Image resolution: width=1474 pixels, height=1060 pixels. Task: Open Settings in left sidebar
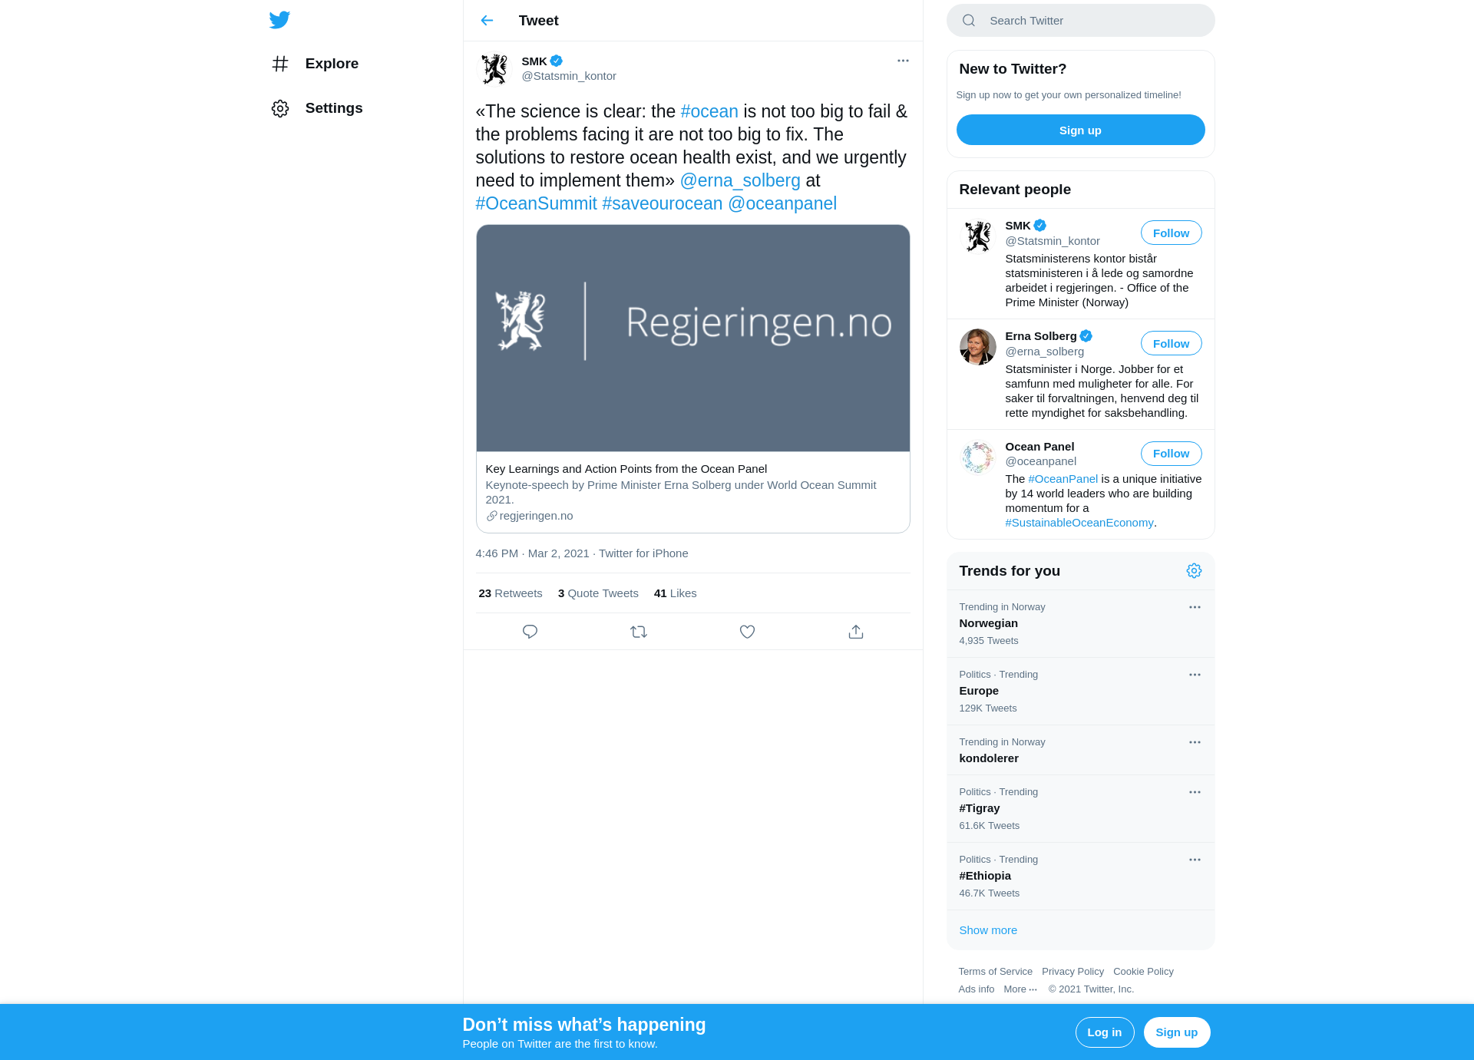(317, 108)
